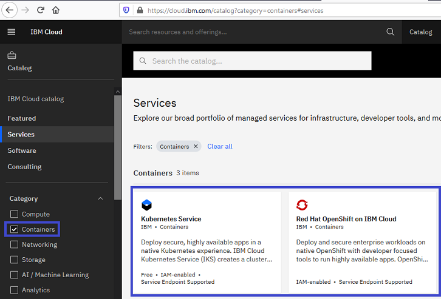
Task: Click the IBM Cloud home link
Action: click(46, 32)
